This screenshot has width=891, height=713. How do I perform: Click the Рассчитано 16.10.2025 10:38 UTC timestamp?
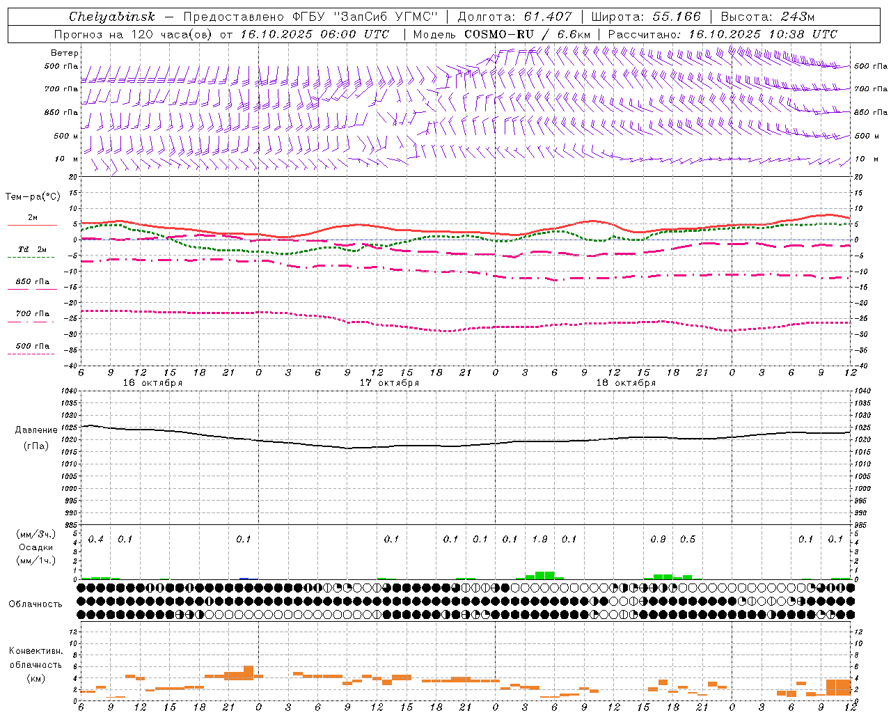pyautogui.click(x=723, y=34)
